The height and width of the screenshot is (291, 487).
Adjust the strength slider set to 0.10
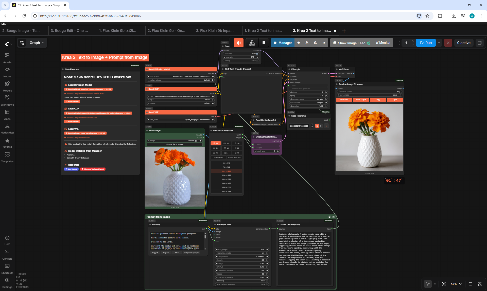click(x=241, y=57)
